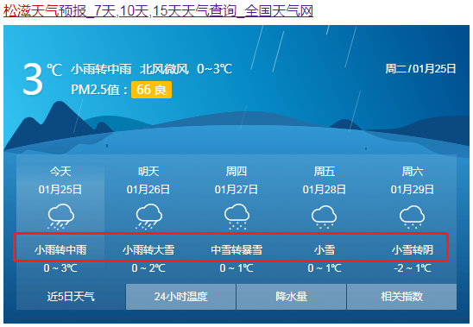The width and height of the screenshot is (473, 327).
Task: Click the 小雨转大雪 forecast text
Action: (148, 249)
